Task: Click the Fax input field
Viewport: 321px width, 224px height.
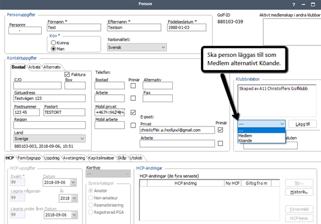Action: click(x=158, y=98)
